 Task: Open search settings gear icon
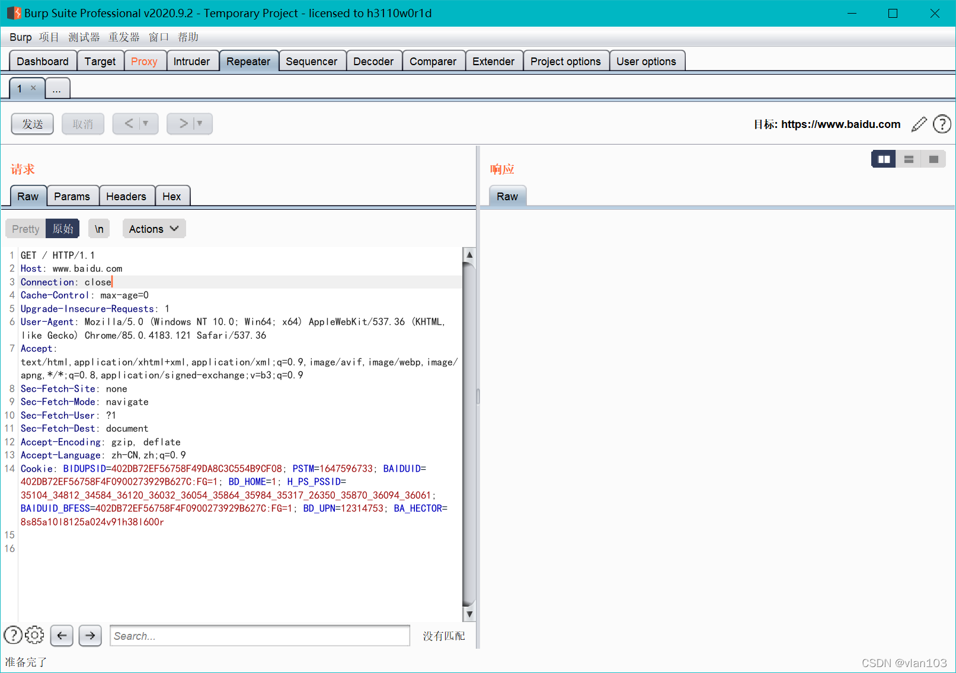tap(34, 635)
